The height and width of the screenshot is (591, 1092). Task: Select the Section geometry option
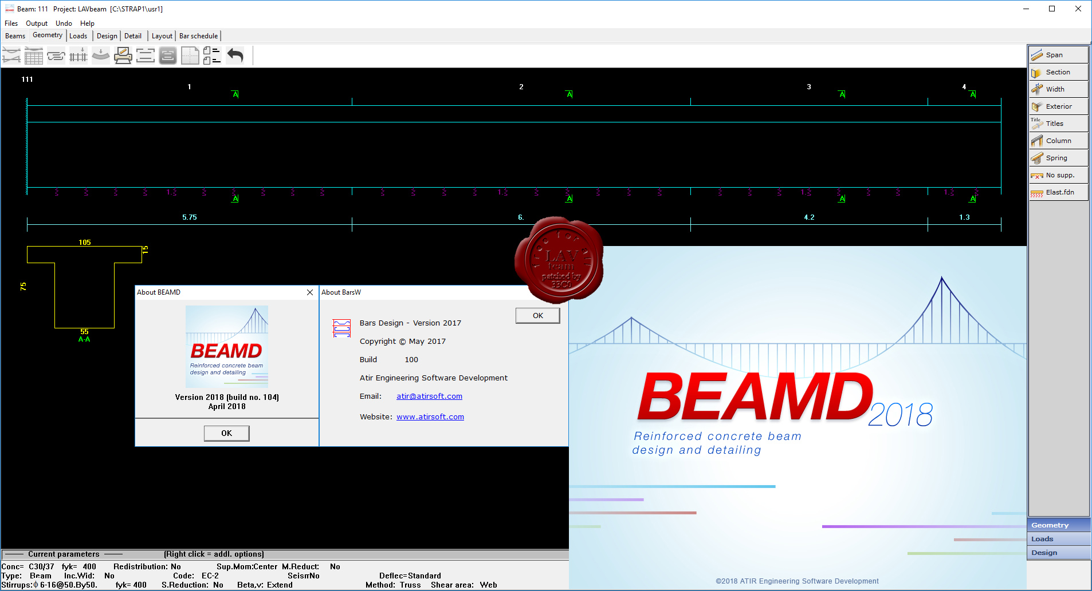point(1058,72)
